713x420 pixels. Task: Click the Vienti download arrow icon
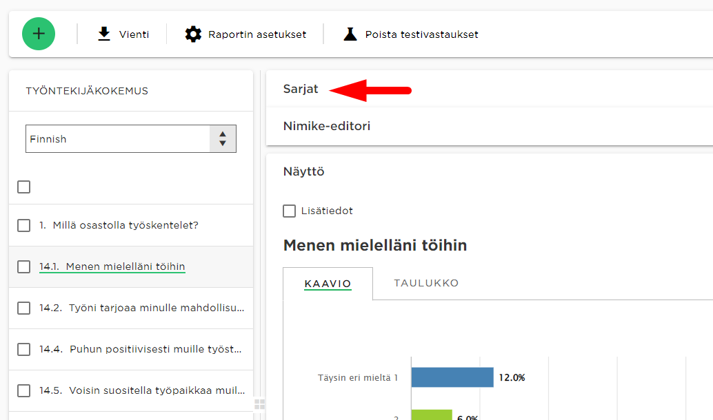(x=104, y=34)
